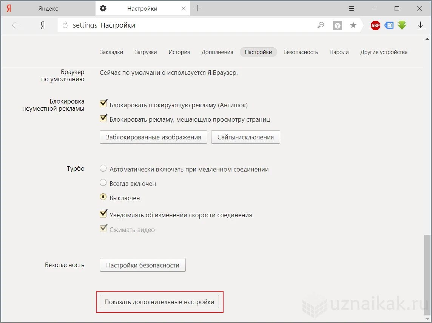
Task: Click the settings gear icon on the Настройки tab
Action: (103, 9)
